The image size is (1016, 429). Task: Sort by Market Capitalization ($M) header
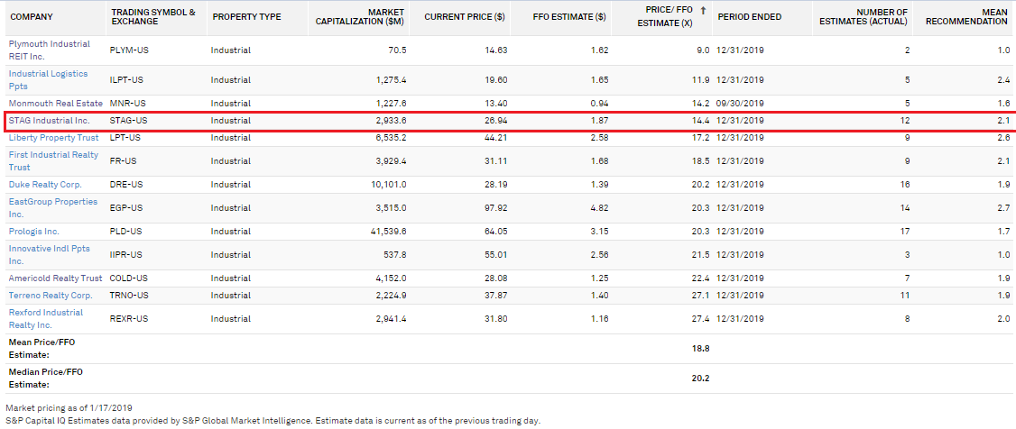pyautogui.click(x=360, y=17)
